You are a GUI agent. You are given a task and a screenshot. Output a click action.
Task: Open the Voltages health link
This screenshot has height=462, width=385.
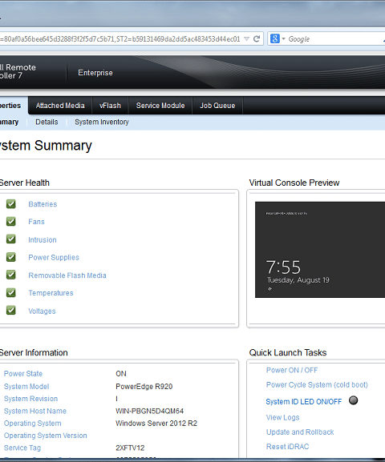point(42,311)
